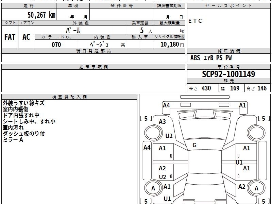
Task: Click the mileage value 50,267 km
Action: coord(41,15)
